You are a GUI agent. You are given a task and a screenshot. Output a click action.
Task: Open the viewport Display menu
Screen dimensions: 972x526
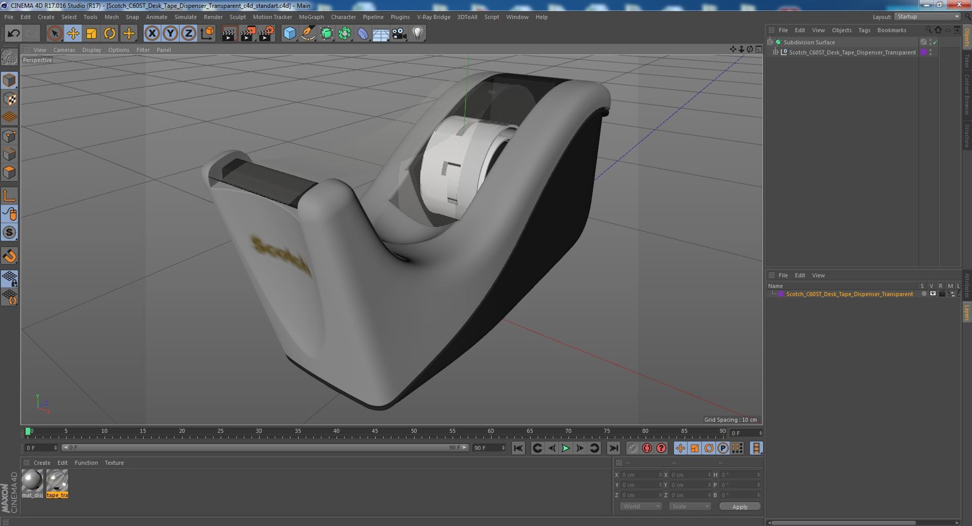click(x=92, y=50)
